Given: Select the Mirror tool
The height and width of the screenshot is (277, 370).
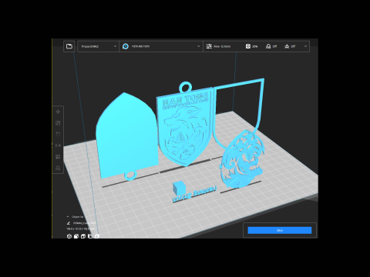Looking at the screenshot, I should pos(58,145).
